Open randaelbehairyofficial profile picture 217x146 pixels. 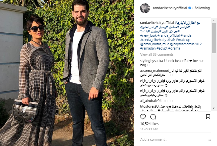pos(145,8)
